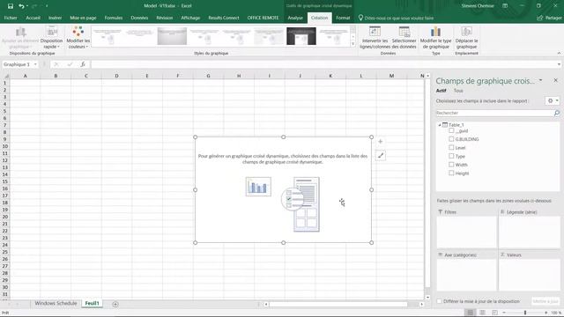This screenshot has width=564, height=317.
Task: Switch to Page Break Preview
Action: [494, 313]
